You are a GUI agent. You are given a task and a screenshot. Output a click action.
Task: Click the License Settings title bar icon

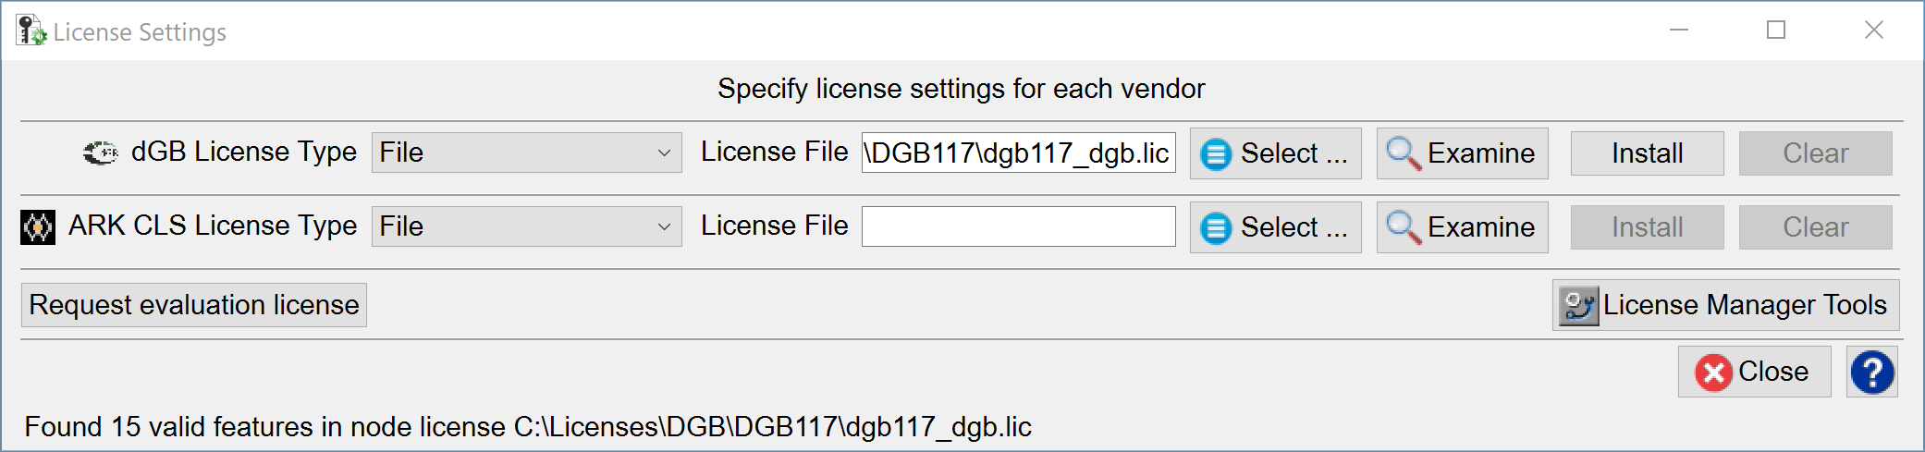pyautogui.click(x=31, y=31)
